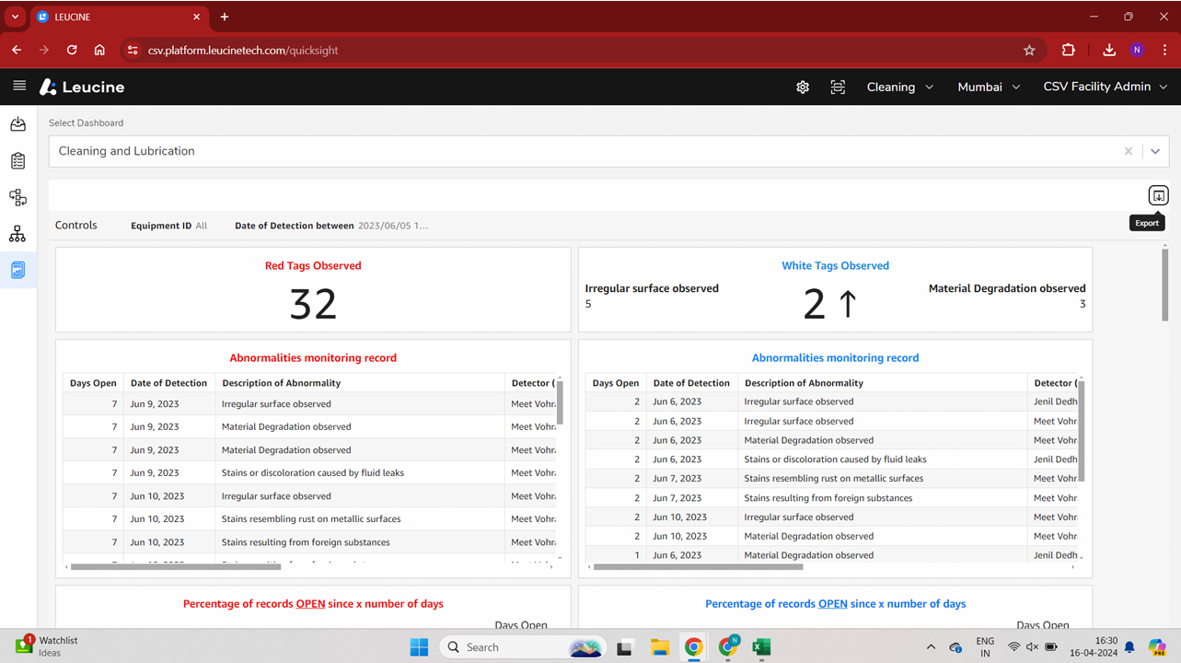The width and height of the screenshot is (1181, 663).
Task: Click the Export dashboard icon
Action: (x=1158, y=195)
